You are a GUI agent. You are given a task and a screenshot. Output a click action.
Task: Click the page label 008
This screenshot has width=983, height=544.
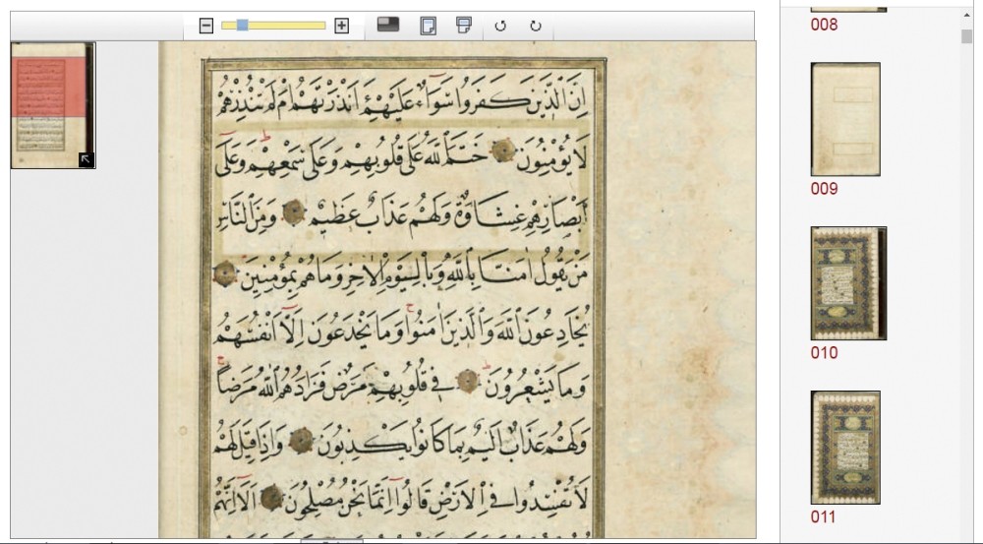pyautogui.click(x=824, y=25)
